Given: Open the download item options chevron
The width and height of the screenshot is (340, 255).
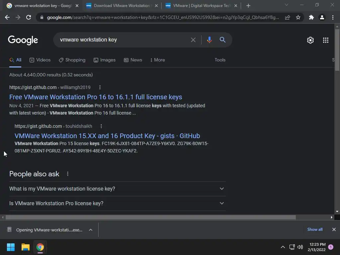Looking at the screenshot, I should (91, 230).
